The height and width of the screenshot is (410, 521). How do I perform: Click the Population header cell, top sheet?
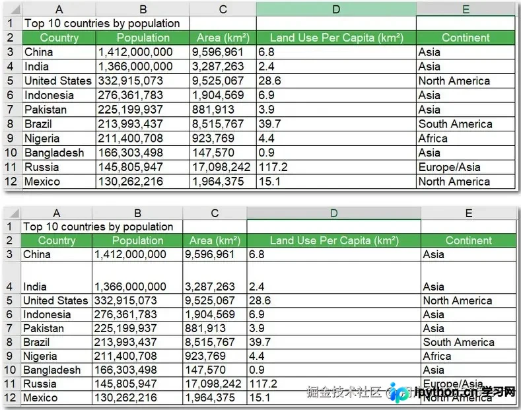[x=143, y=38]
